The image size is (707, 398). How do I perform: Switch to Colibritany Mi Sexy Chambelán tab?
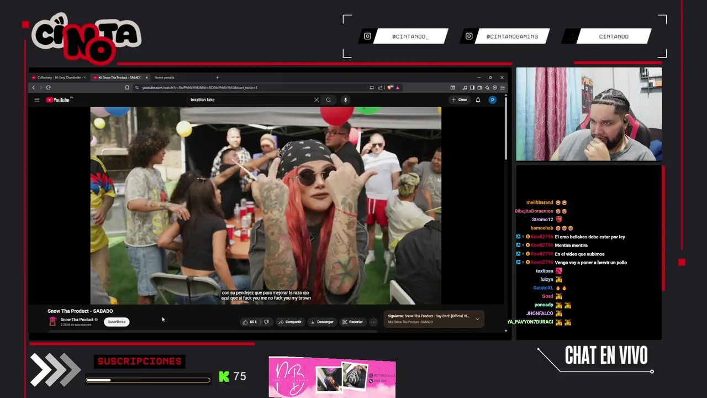coord(59,77)
